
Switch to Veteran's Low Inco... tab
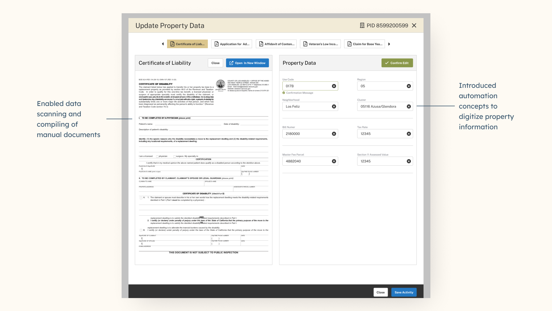tap(320, 44)
